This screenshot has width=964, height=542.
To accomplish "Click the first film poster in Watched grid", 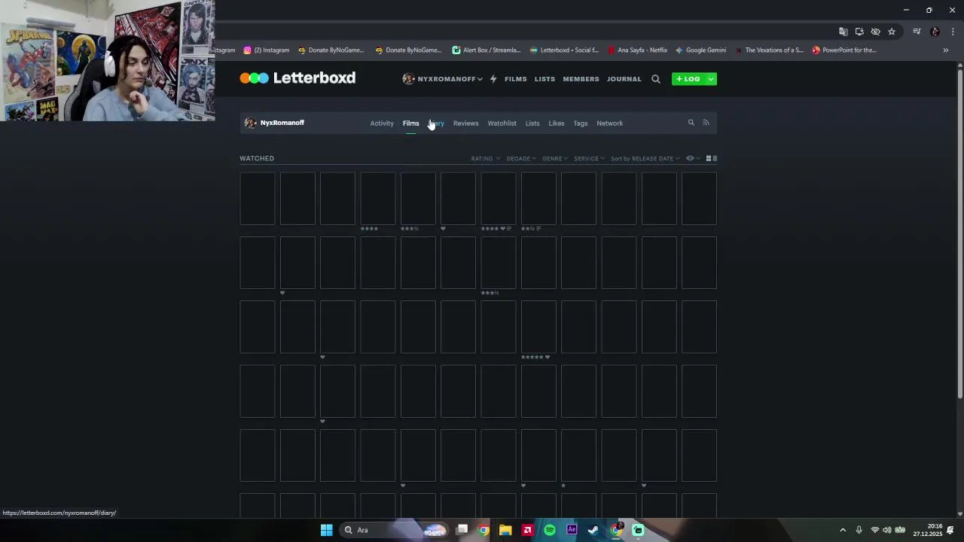I will (258, 199).
